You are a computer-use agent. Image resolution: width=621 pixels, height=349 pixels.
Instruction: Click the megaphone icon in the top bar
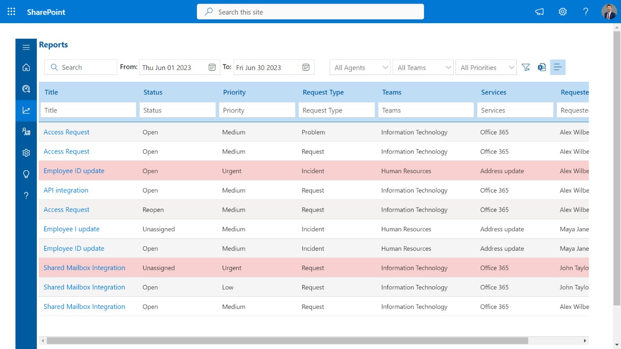[x=540, y=12]
